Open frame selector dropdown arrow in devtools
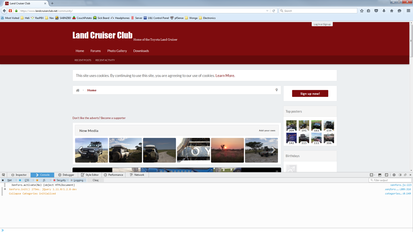The image size is (413, 232). 375,175
